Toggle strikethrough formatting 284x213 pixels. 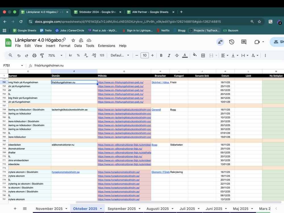[x=177, y=55]
